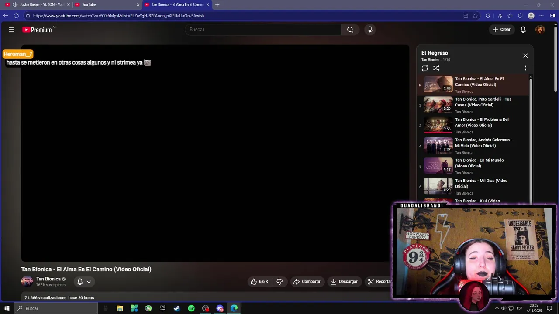Open the Tan Bionica channel name link
Image resolution: width=559 pixels, height=314 pixels.
click(x=48, y=279)
